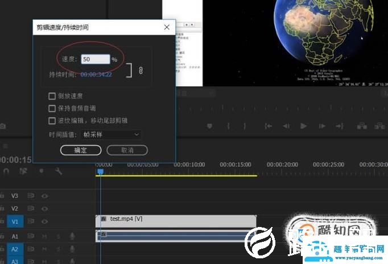Select the V2 track target label
Viewport: 388px width, 264px height.
tap(15, 209)
